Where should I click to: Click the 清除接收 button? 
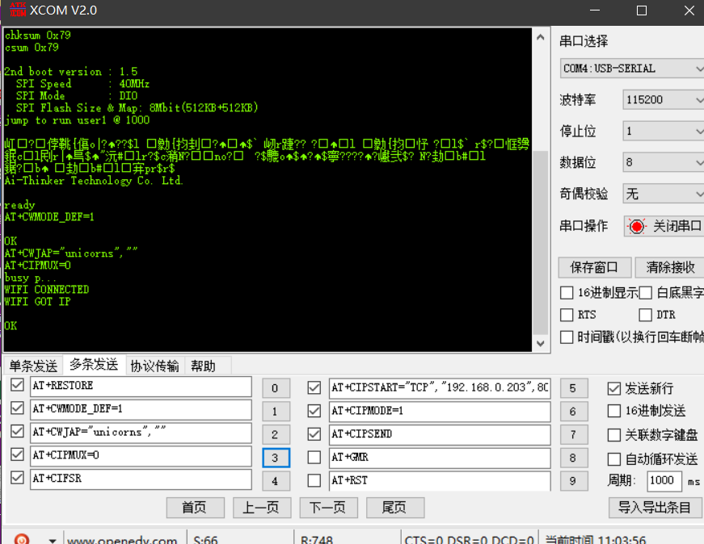669,268
